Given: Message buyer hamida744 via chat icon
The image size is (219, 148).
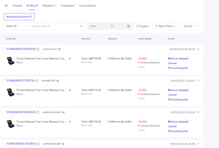Looking at the screenshot, I should pyautogui.click(x=57, y=81).
